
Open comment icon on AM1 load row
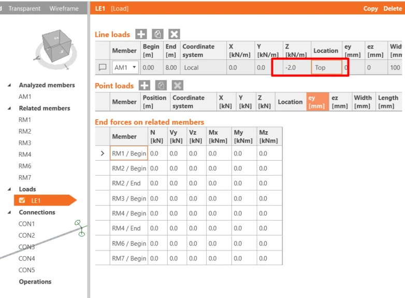click(103, 68)
